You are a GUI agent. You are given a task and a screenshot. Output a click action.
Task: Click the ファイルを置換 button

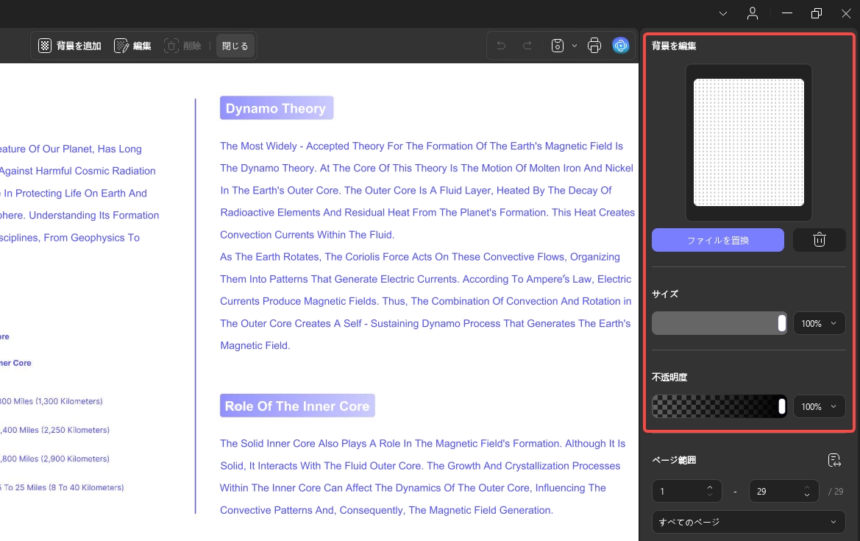tap(717, 240)
